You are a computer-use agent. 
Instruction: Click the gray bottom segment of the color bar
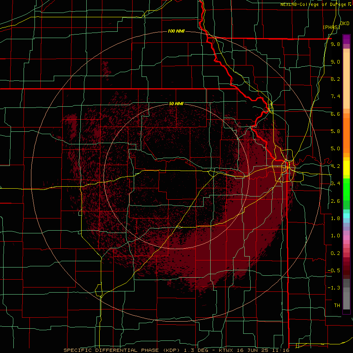[346, 300]
